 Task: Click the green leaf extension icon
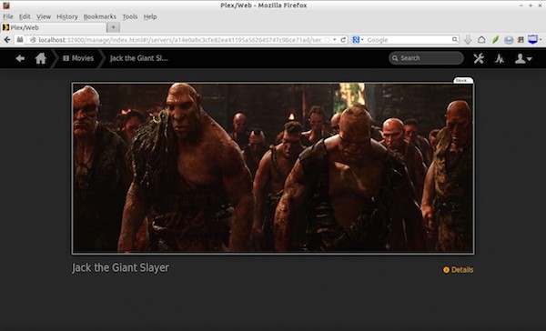pos(495,40)
